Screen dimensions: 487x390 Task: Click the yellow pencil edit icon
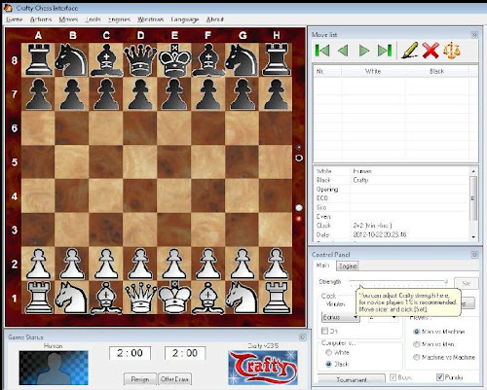tap(409, 51)
